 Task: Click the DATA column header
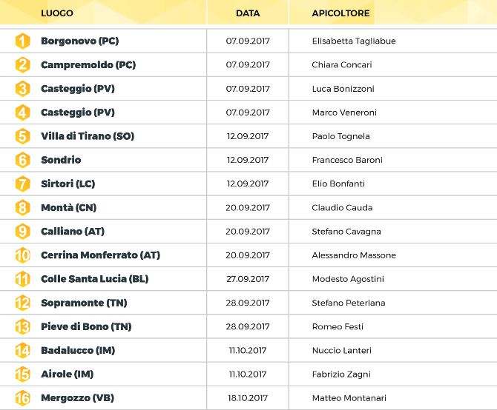[x=248, y=13]
